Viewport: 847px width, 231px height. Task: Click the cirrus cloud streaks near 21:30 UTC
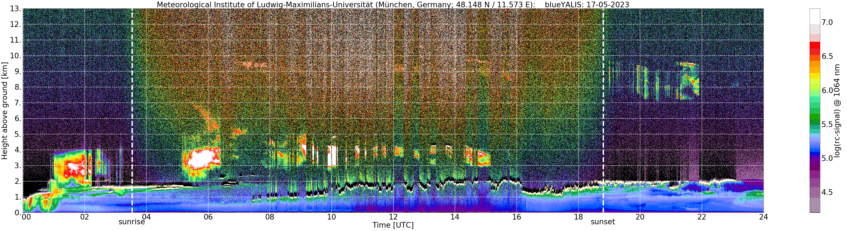click(x=688, y=80)
